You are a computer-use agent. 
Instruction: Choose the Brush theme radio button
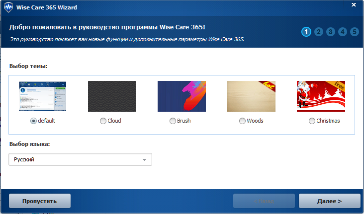(x=173, y=121)
